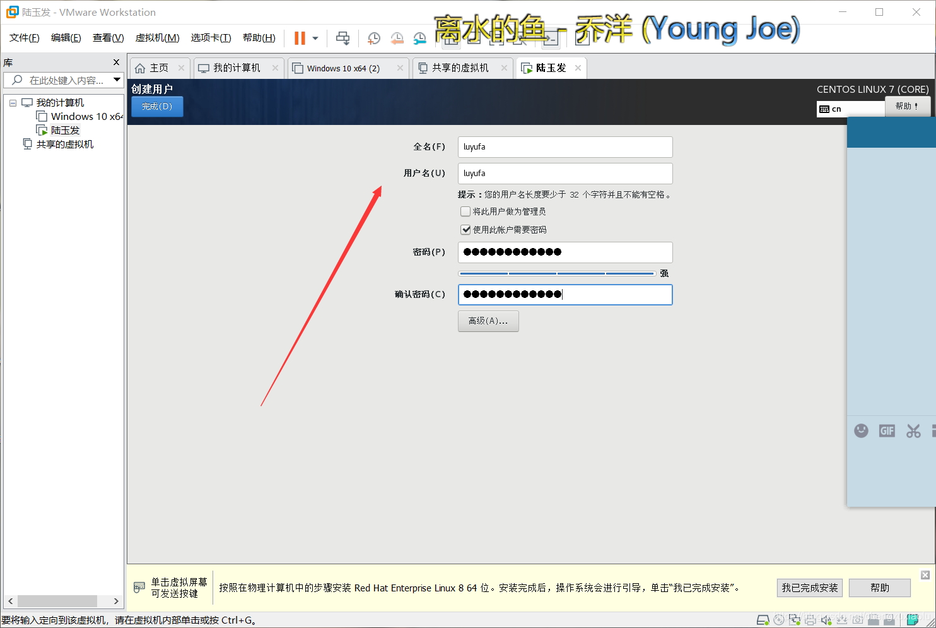Image resolution: width=936 pixels, height=628 pixels.
Task: Take a snapshot of this virtual machine
Action: click(373, 38)
